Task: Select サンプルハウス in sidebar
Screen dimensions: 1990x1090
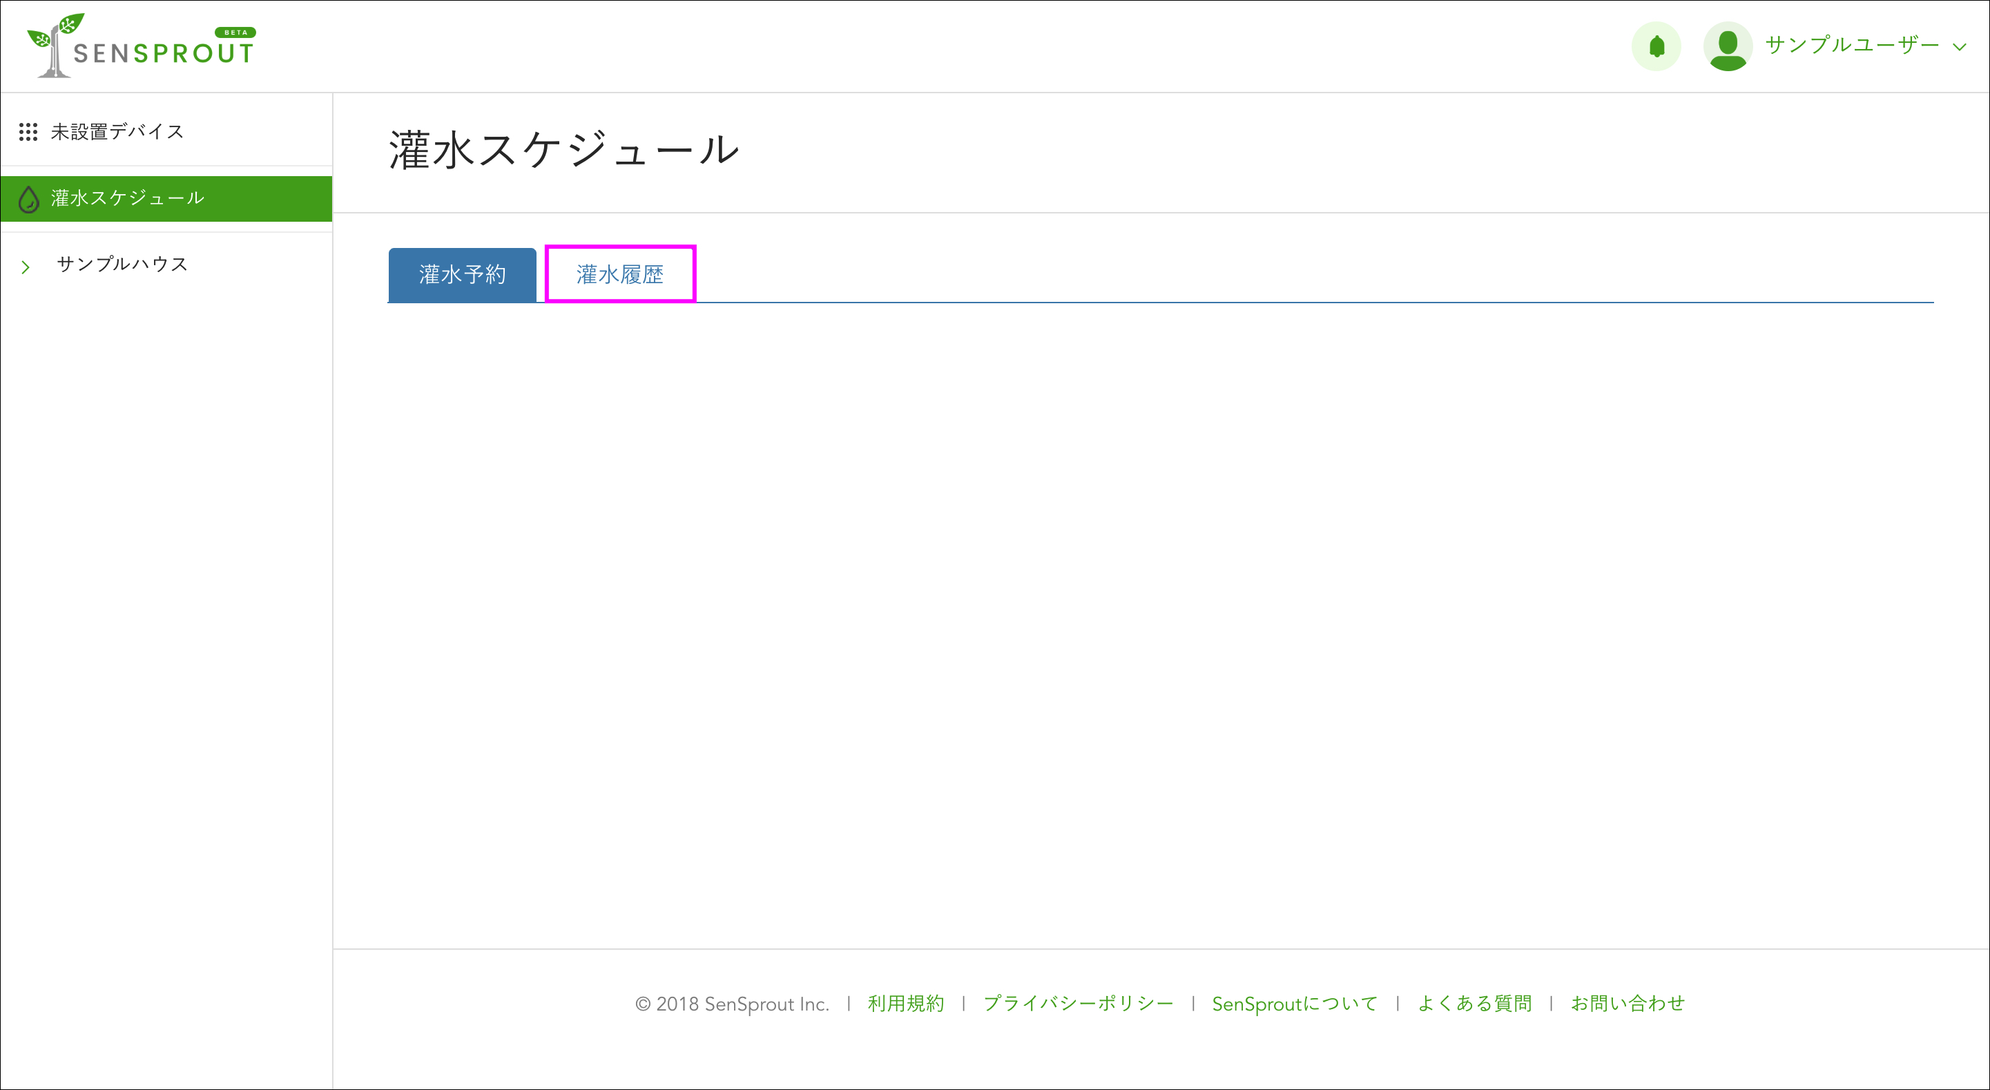Action: pyautogui.click(x=122, y=265)
